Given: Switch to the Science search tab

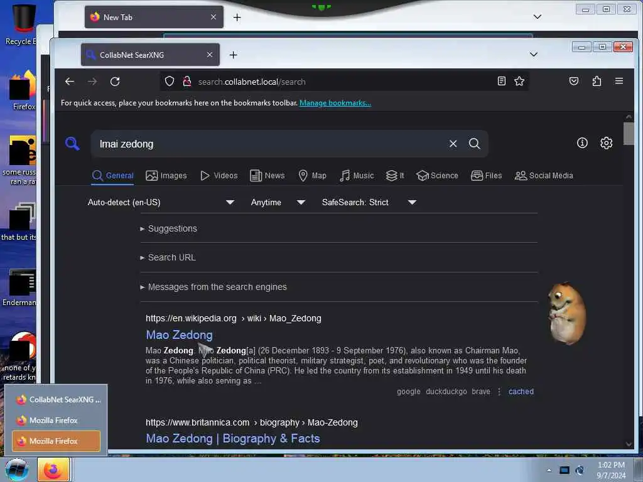Looking at the screenshot, I should [437, 176].
